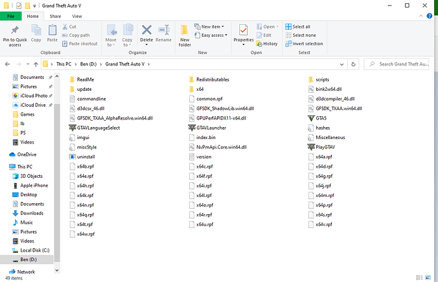Click the Paste ribbon icon
438x282 pixels.
coord(52,30)
